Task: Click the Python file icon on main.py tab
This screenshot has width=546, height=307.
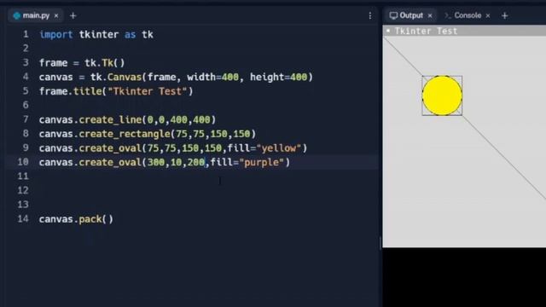Action: pos(16,15)
